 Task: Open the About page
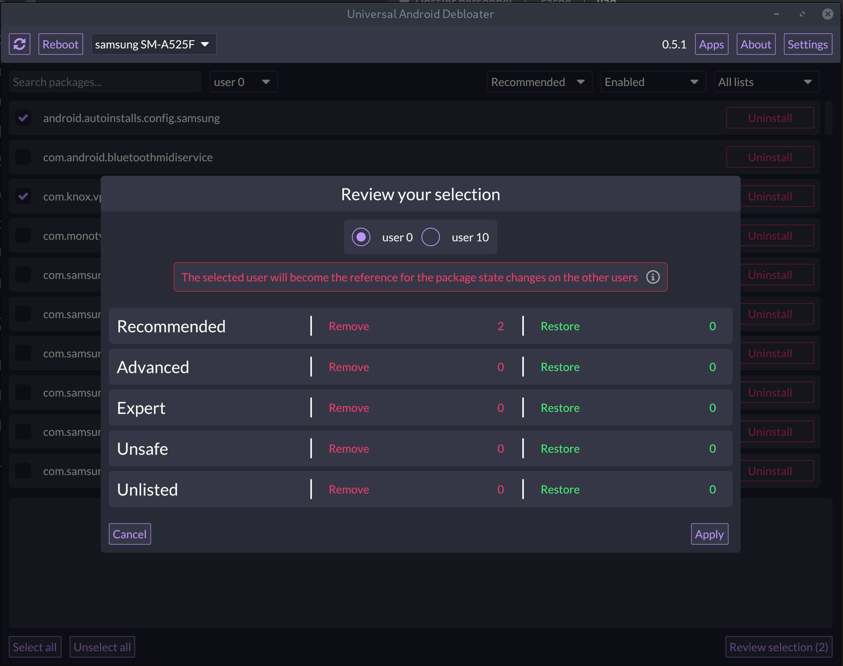click(x=756, y=44)
